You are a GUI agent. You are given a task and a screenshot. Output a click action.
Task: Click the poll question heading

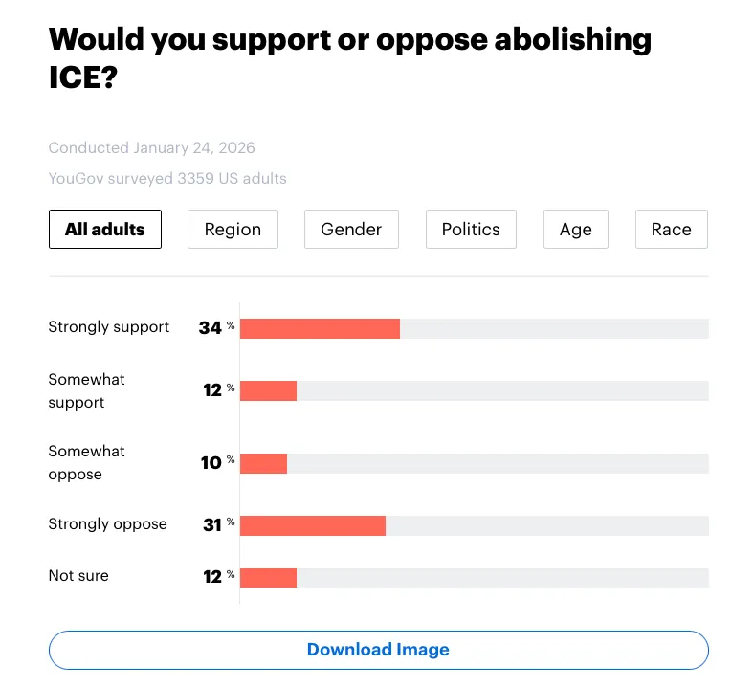(349, 57)
